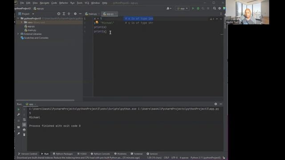Toggle scroll to end in Run console
285x160 pixels.
[24, 124]
